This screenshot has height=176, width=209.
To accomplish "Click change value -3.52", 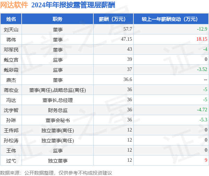I will tap(202, 69).
